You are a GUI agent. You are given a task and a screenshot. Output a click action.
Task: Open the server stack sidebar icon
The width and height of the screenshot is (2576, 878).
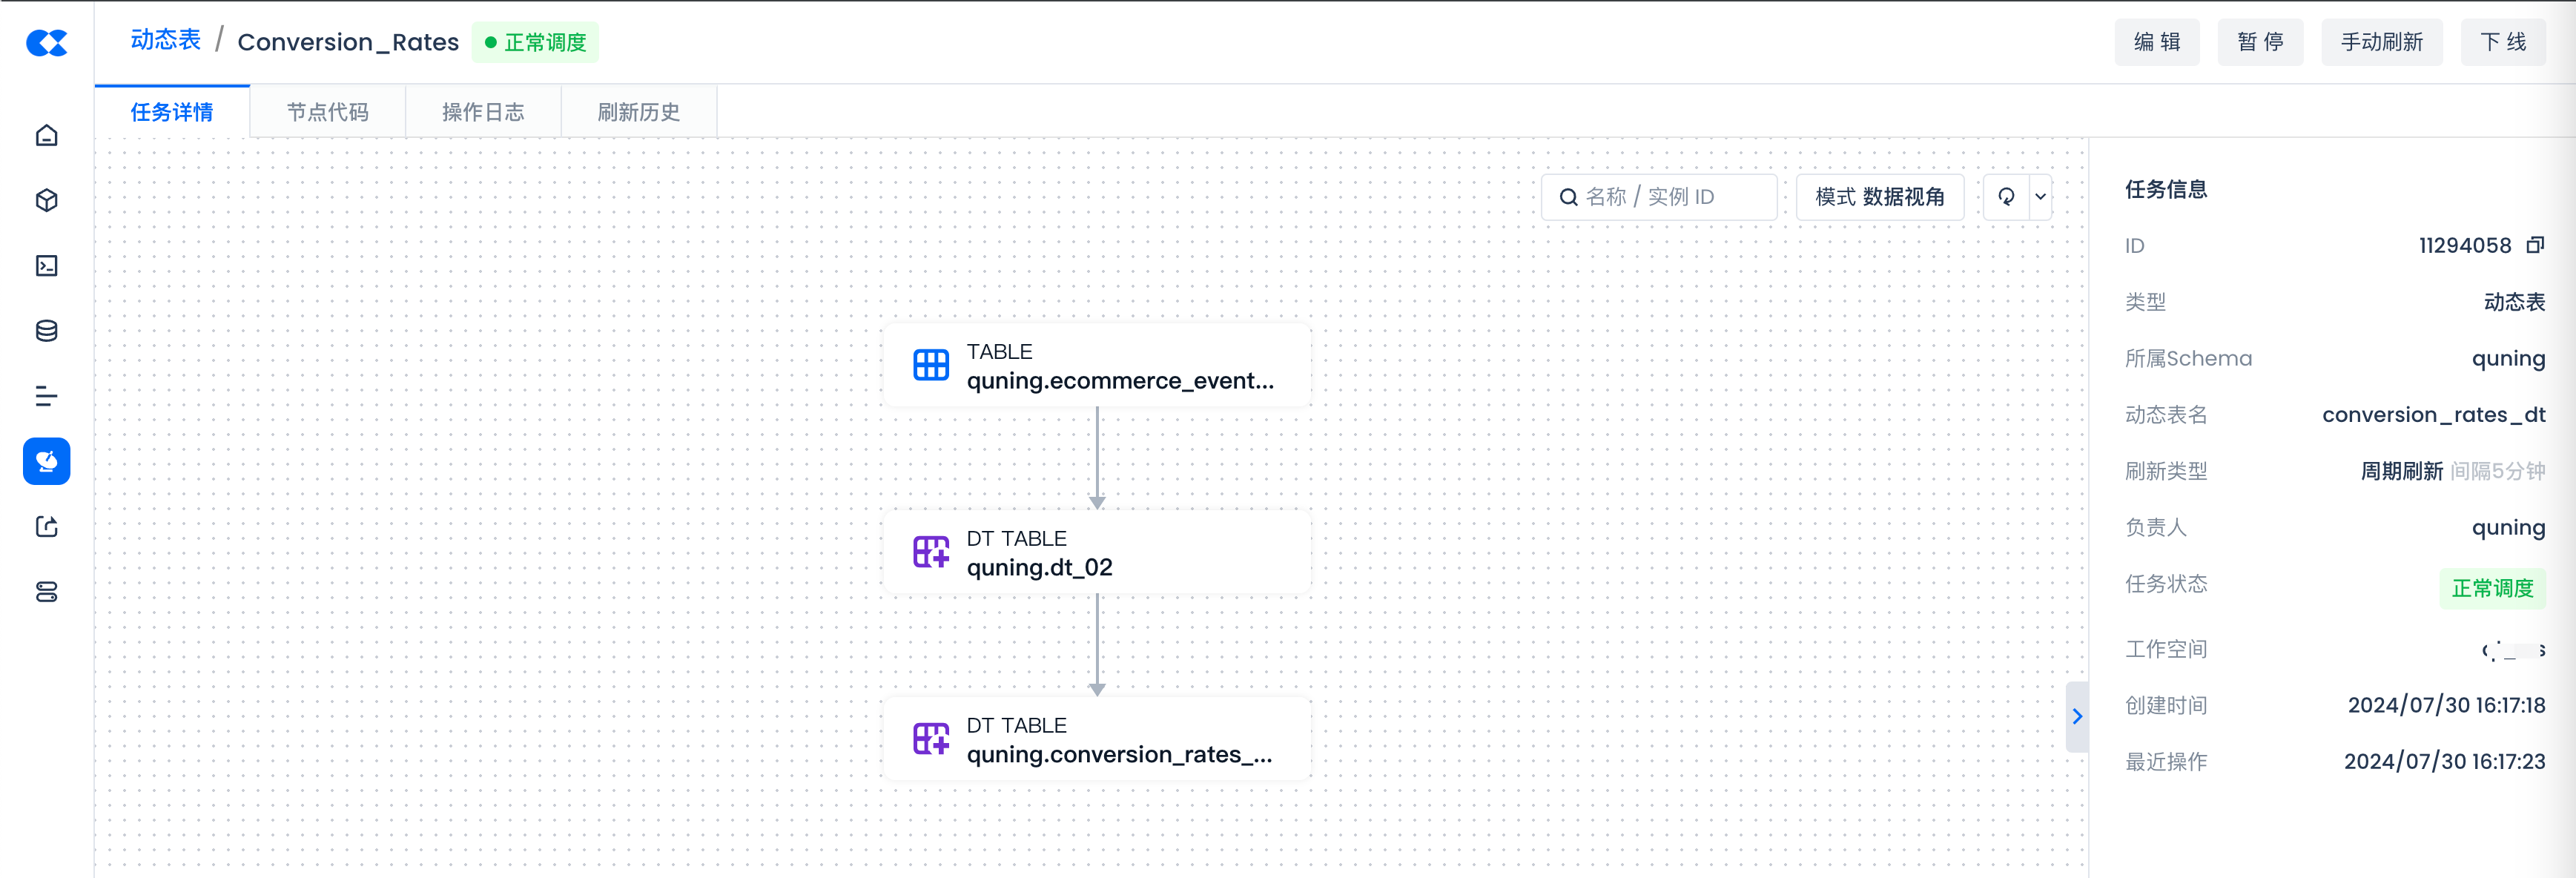pyautogui.click(x=46, y=592)
